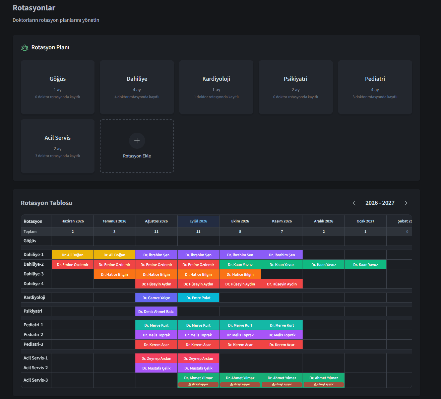441x399 pixels.
Task: Open the Psikiyatri rotation card
Action: [x=296, y=87]
